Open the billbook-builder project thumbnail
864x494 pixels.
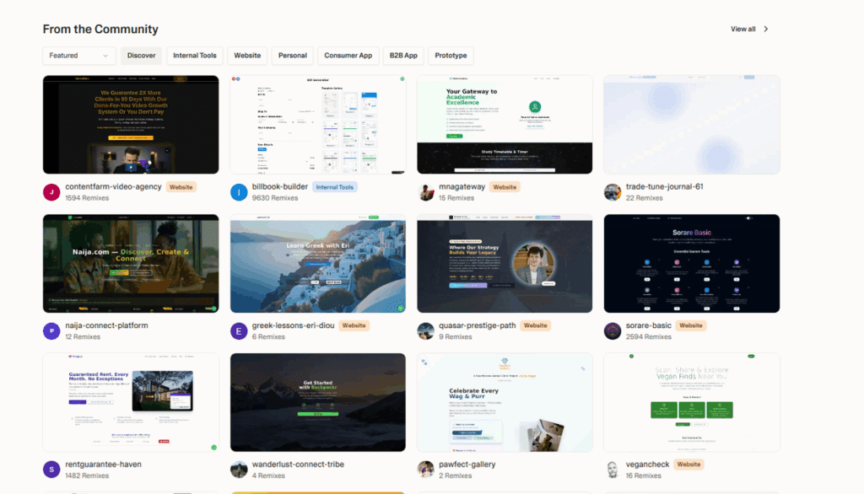coord(317,124)
